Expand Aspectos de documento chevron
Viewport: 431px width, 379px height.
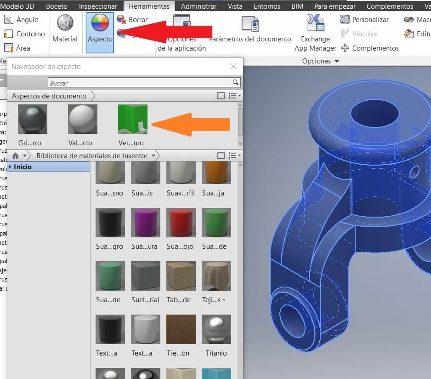pyautogui.click(x=93, y=96)
